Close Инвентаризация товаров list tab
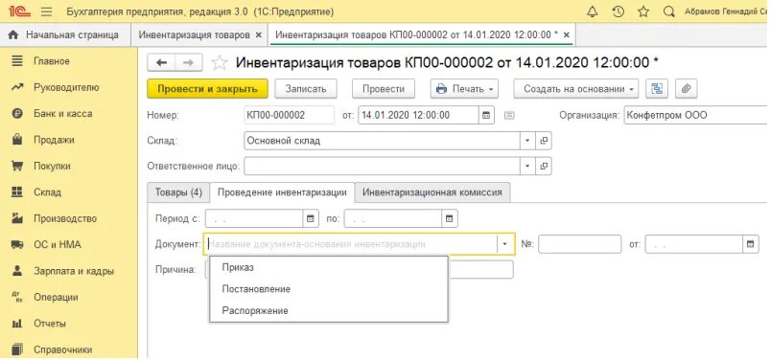770x360 pixels. point(259,35)
